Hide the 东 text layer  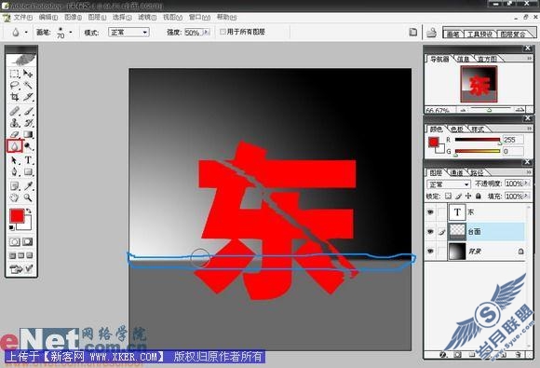click(x=430, y=212)
